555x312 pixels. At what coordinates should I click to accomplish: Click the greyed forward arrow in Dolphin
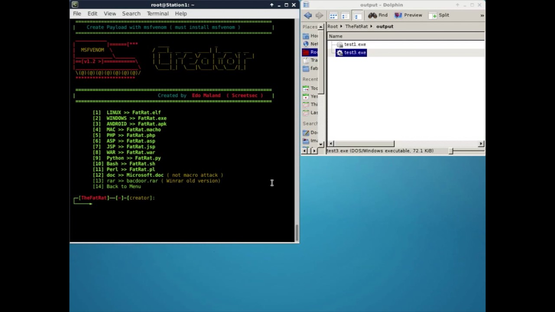(x=319, y=15)
